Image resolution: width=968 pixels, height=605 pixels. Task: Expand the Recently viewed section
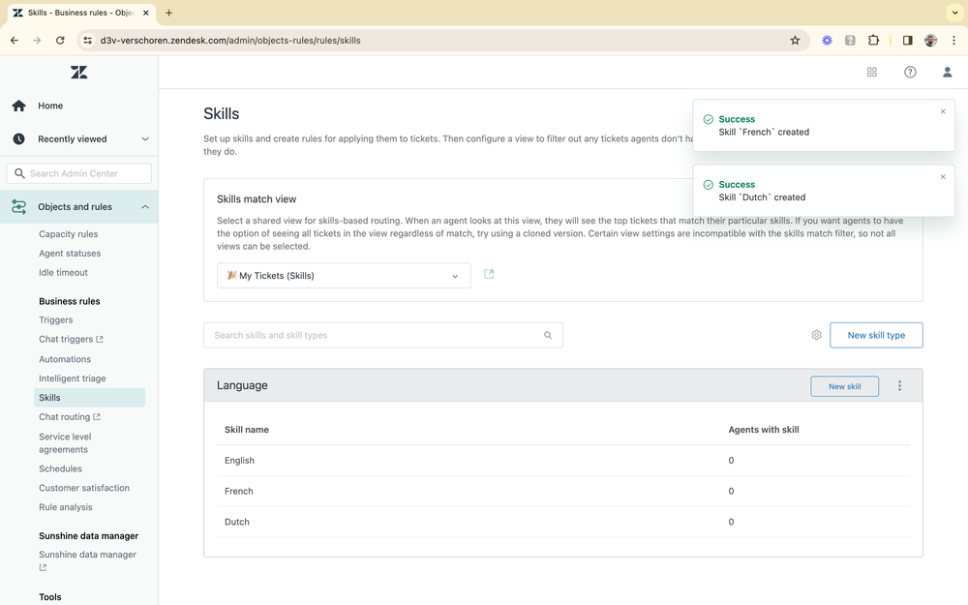point(145,138)
